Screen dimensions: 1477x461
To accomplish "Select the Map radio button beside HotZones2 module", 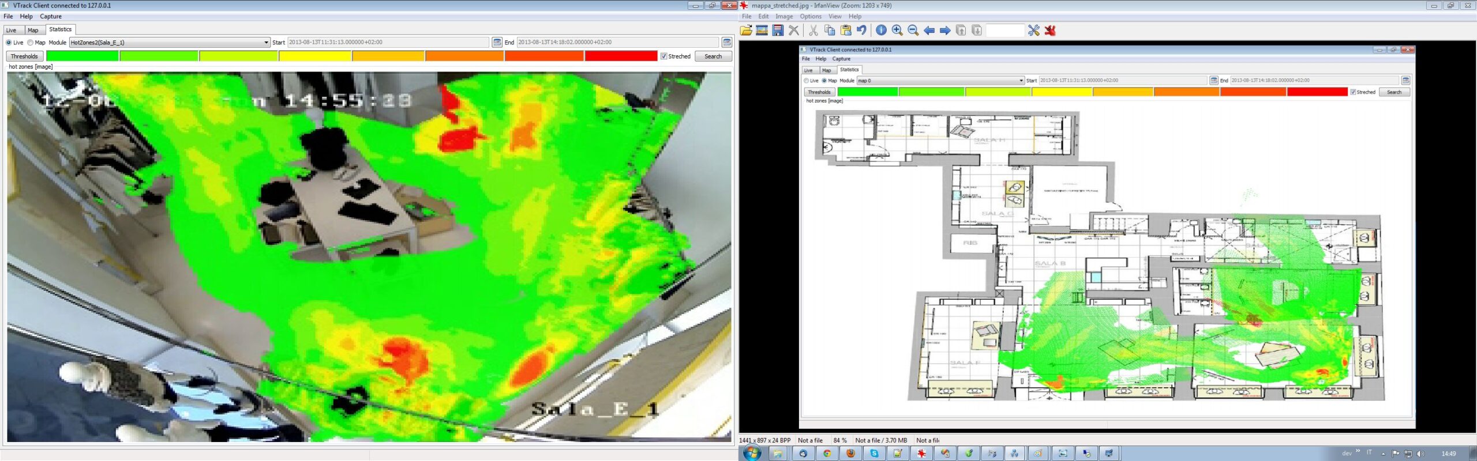I will click(x=31, y=43).
